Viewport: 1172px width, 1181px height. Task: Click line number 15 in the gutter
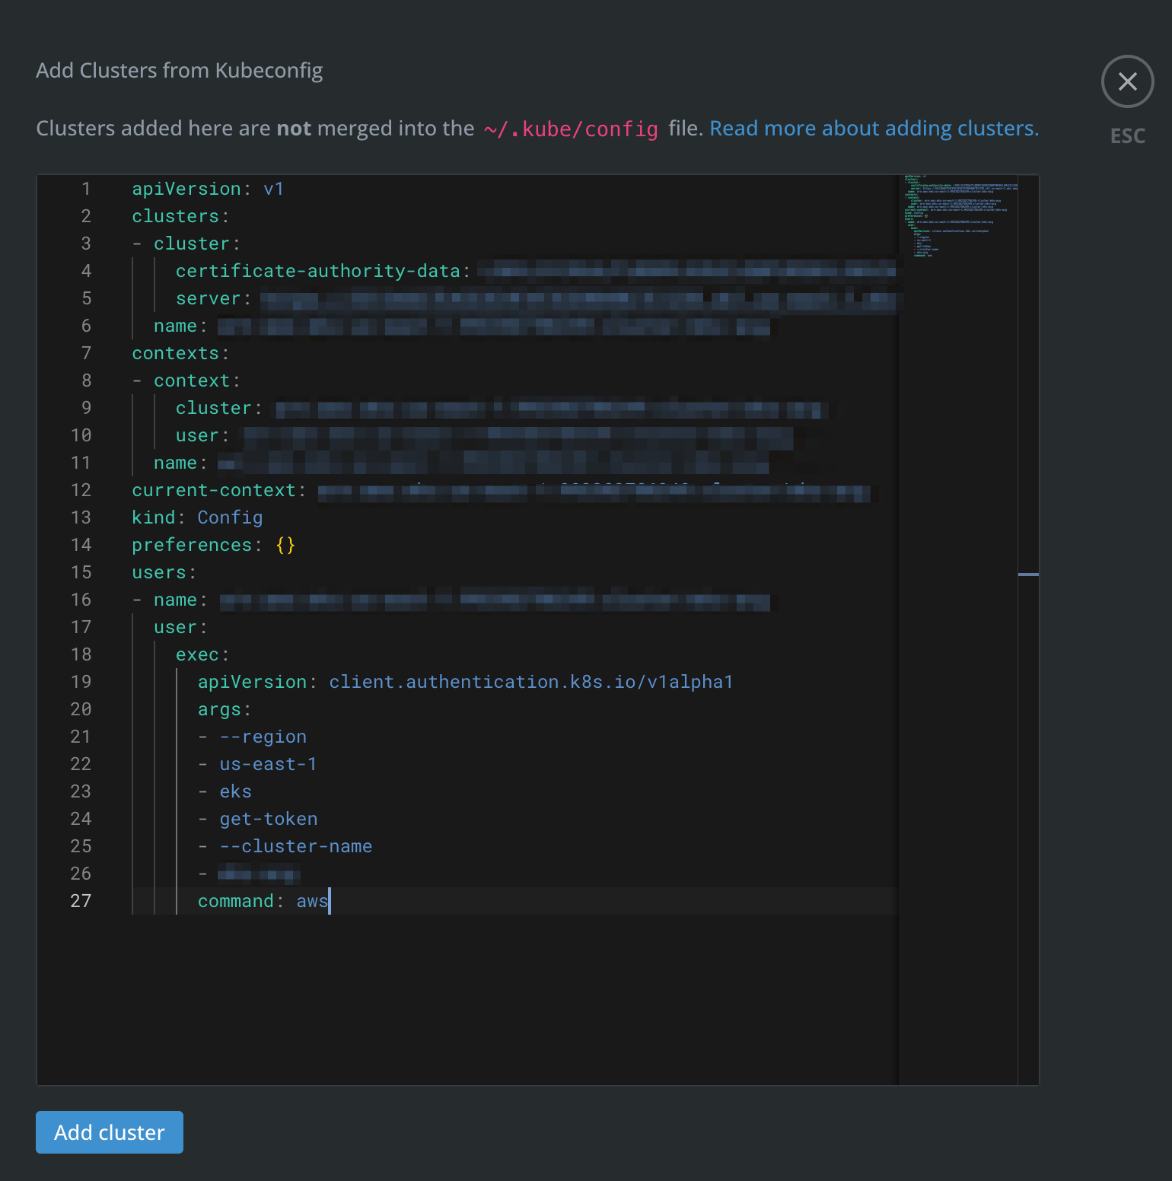click(81, 572)
